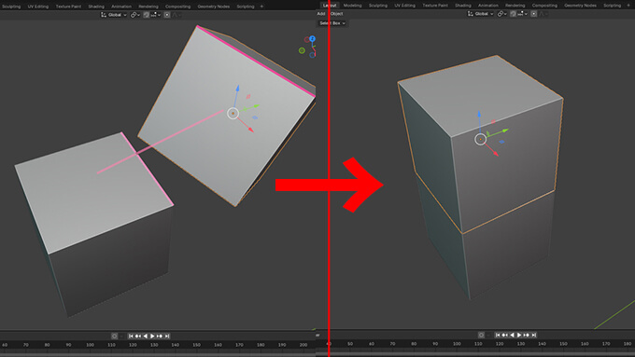Toggle snapping magnet in left viewport header
635x357 pixels.
[x=147, y=15]
